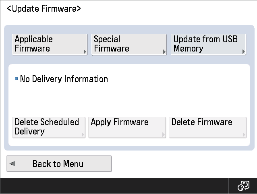
Task: Click the No Delivery Information text
Action: tap(64, 79)
